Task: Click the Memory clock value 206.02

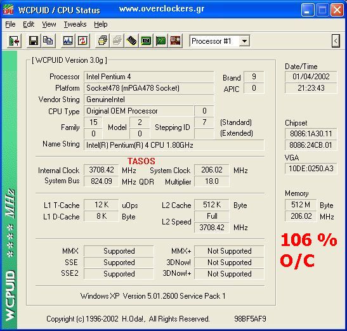Action: coord(301,216)
